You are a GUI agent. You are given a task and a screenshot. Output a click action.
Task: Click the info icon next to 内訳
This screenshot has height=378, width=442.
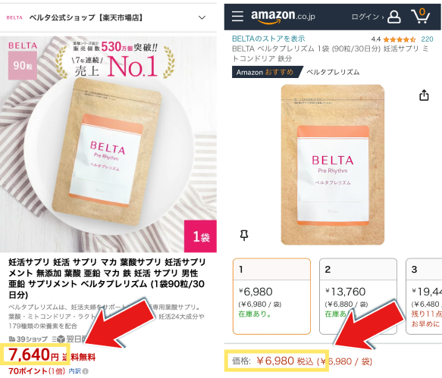coord(86,371)
